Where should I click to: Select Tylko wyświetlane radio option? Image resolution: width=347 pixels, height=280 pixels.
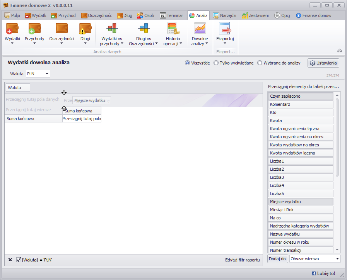[216, 63]
